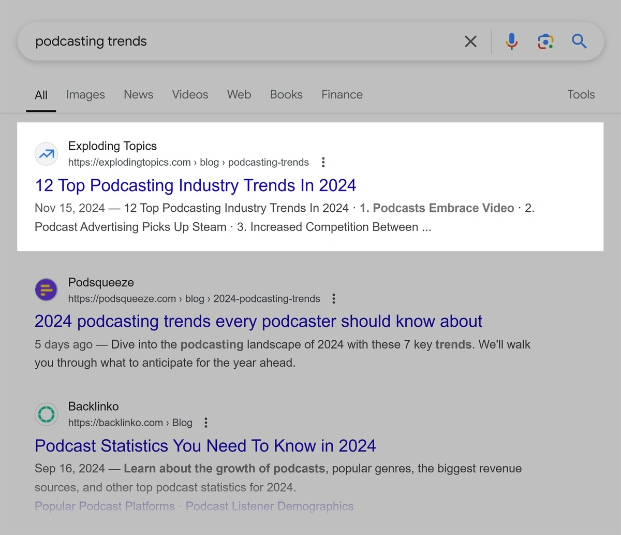Open more options for Backlinko result
The image size is (621, 535).
click(x=206, y=423)
